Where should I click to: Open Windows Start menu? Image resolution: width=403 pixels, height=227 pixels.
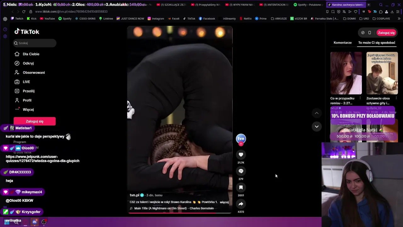tap(7, 222)
